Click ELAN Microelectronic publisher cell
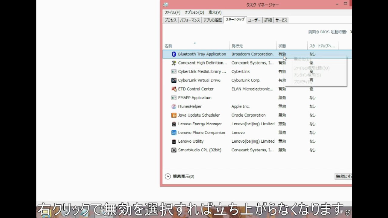This screenshot has height=218, width=388. pos(253,89)
